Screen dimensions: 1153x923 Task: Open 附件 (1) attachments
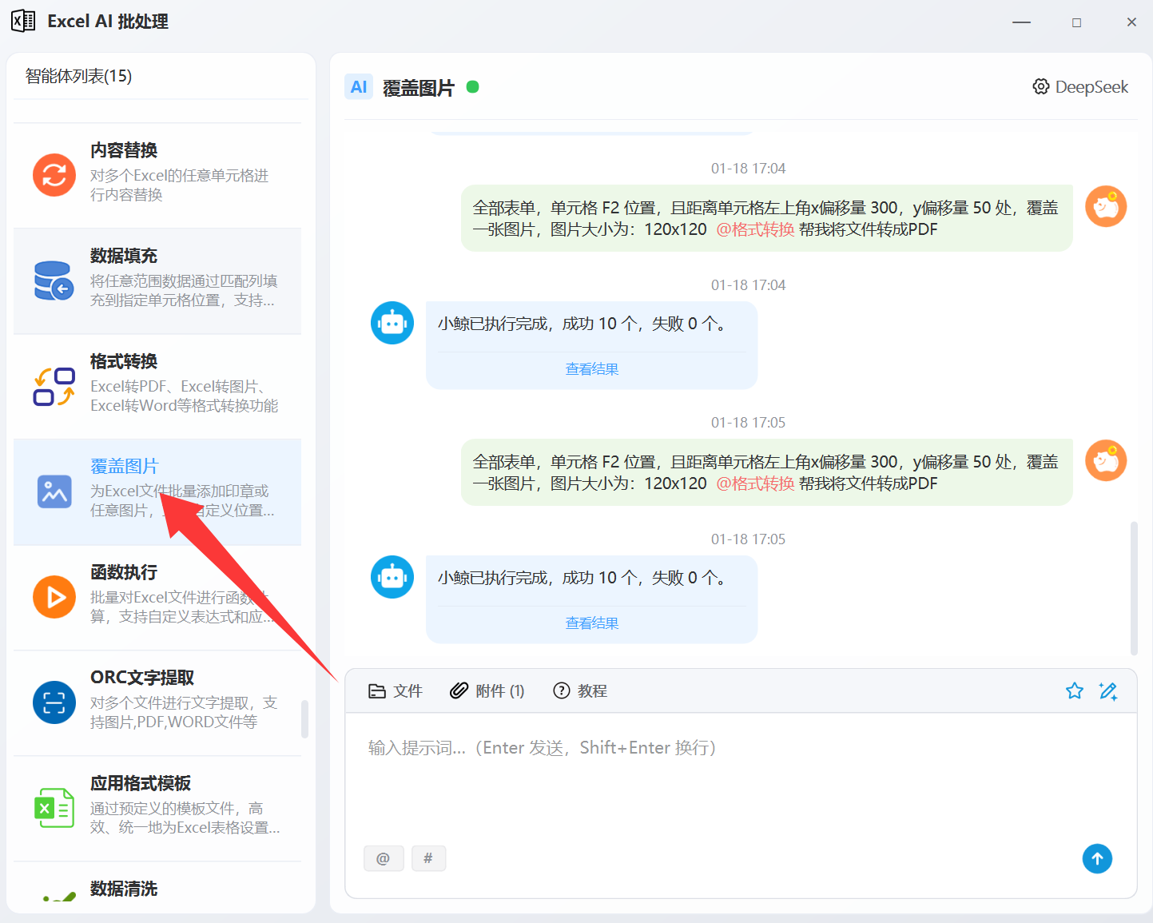pyautogui.click(x=487, y=691)
